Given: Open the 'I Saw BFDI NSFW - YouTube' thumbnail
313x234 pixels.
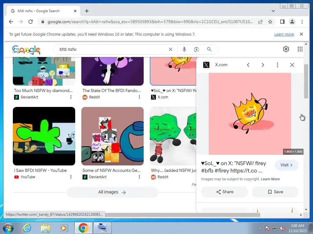Looking at the screenshot, I should tap(44, 136).
